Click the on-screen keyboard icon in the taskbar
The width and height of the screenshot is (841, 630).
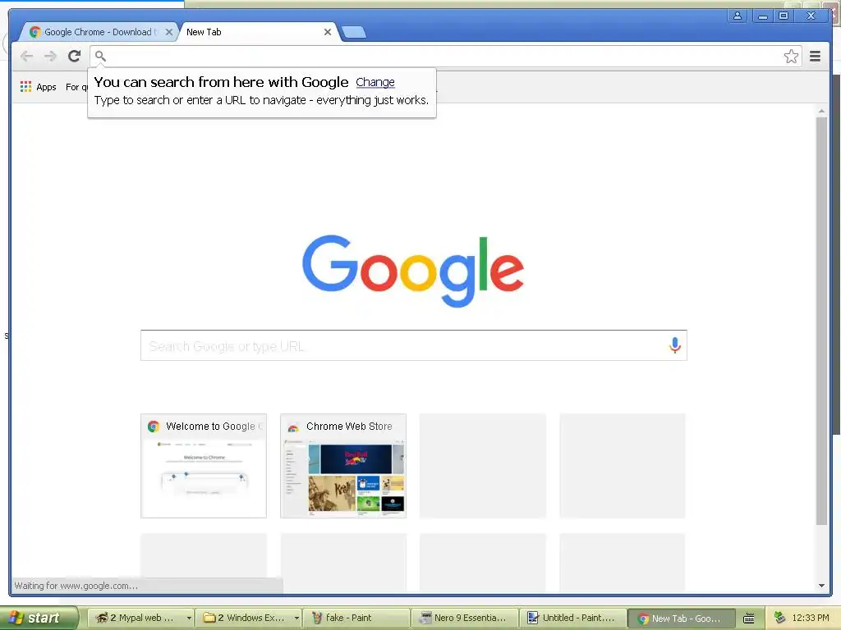pos(749,619)
